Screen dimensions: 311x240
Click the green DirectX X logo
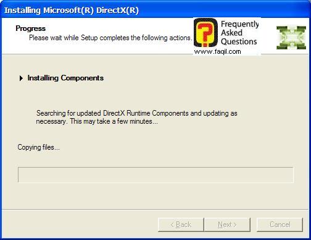coord(291,38)
